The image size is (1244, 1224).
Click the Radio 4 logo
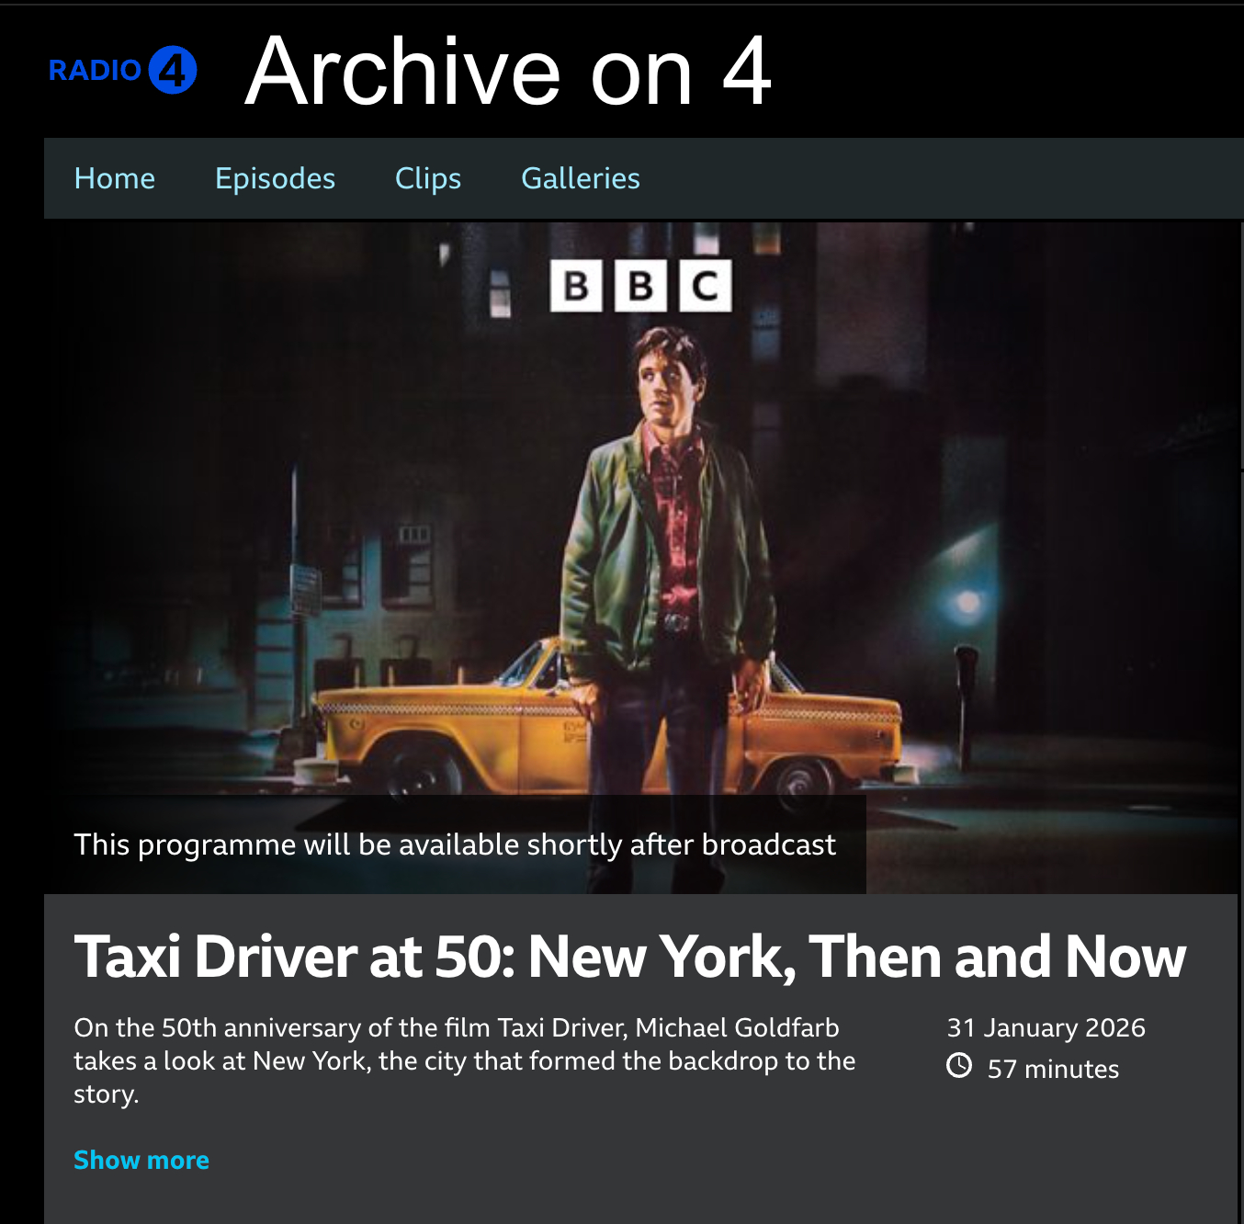123,70
